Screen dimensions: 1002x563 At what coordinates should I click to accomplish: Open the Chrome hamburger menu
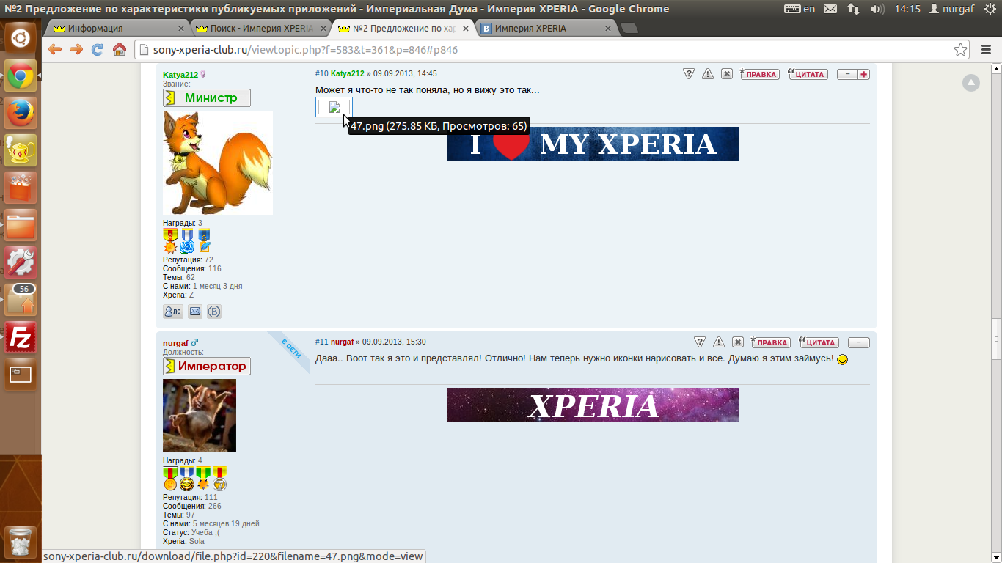pyautogui.click(x=986, y=50)
